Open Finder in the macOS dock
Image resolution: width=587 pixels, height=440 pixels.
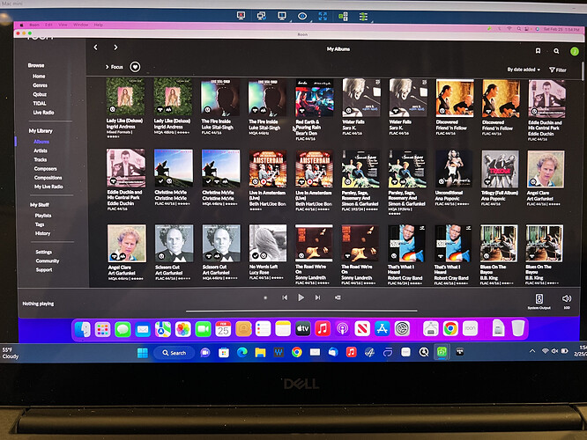[82, 329]
